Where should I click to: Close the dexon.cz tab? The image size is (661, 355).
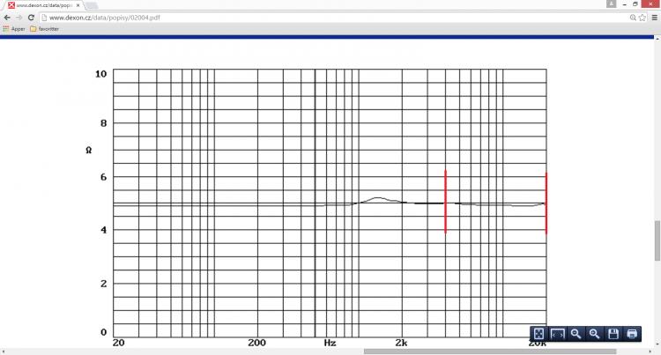point(78,5)
